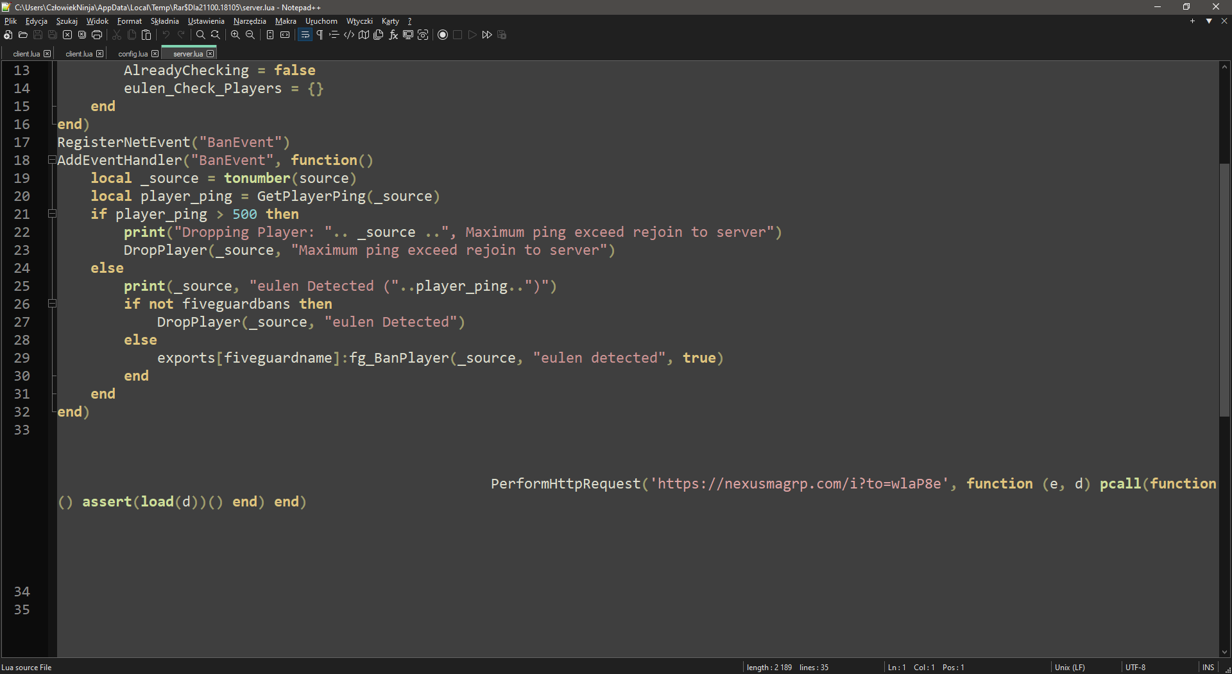Screen dimensions: 1232x674
Task: Open the Narzędzia menu
Action: [x=250, y=21]
